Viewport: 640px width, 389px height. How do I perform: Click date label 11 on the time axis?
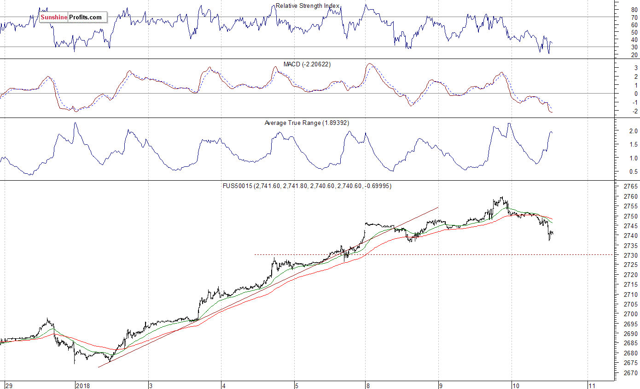pos(592,385)
